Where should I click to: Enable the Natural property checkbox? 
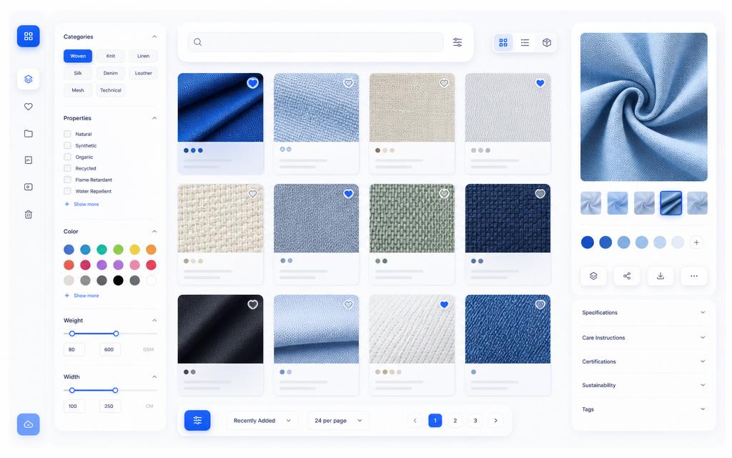click(x=67, y=134)
